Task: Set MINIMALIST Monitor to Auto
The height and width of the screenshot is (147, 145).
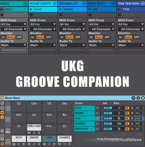Action: click(70, 37)
